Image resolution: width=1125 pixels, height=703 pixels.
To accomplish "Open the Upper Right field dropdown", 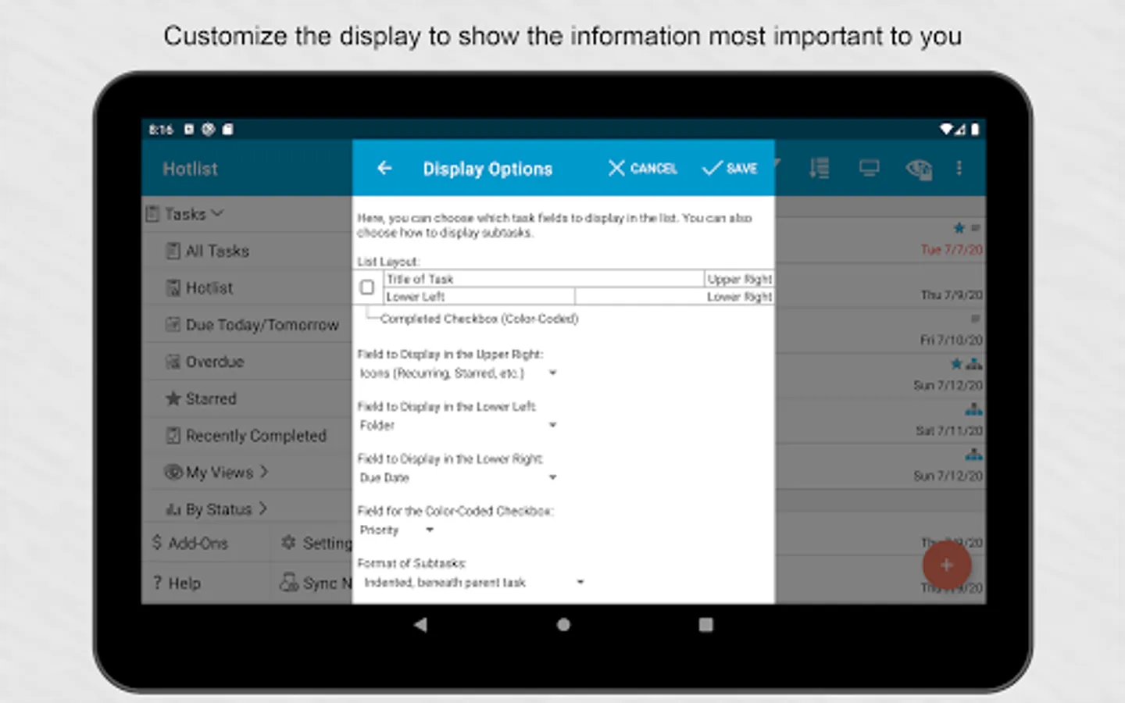I will pos(458,373).
